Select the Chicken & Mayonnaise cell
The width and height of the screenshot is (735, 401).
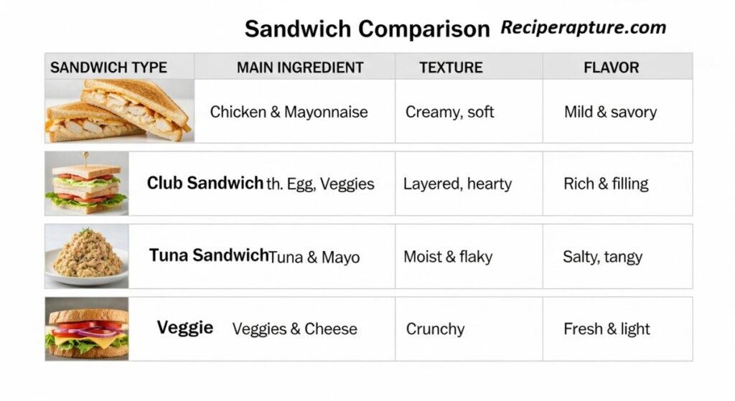[289, 112]
